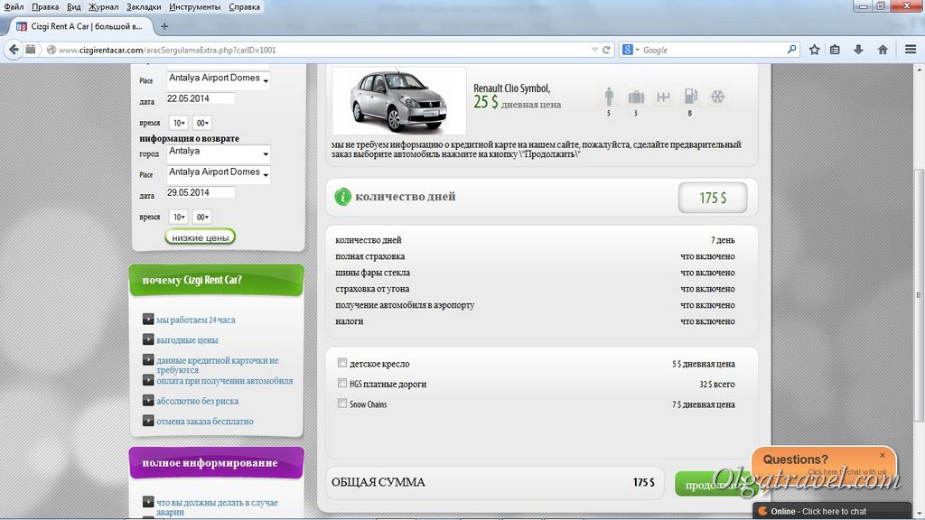Screen dimensions: 925x520
Task: Click the fuel pump icon for the car
Action: tap(690, 97)
